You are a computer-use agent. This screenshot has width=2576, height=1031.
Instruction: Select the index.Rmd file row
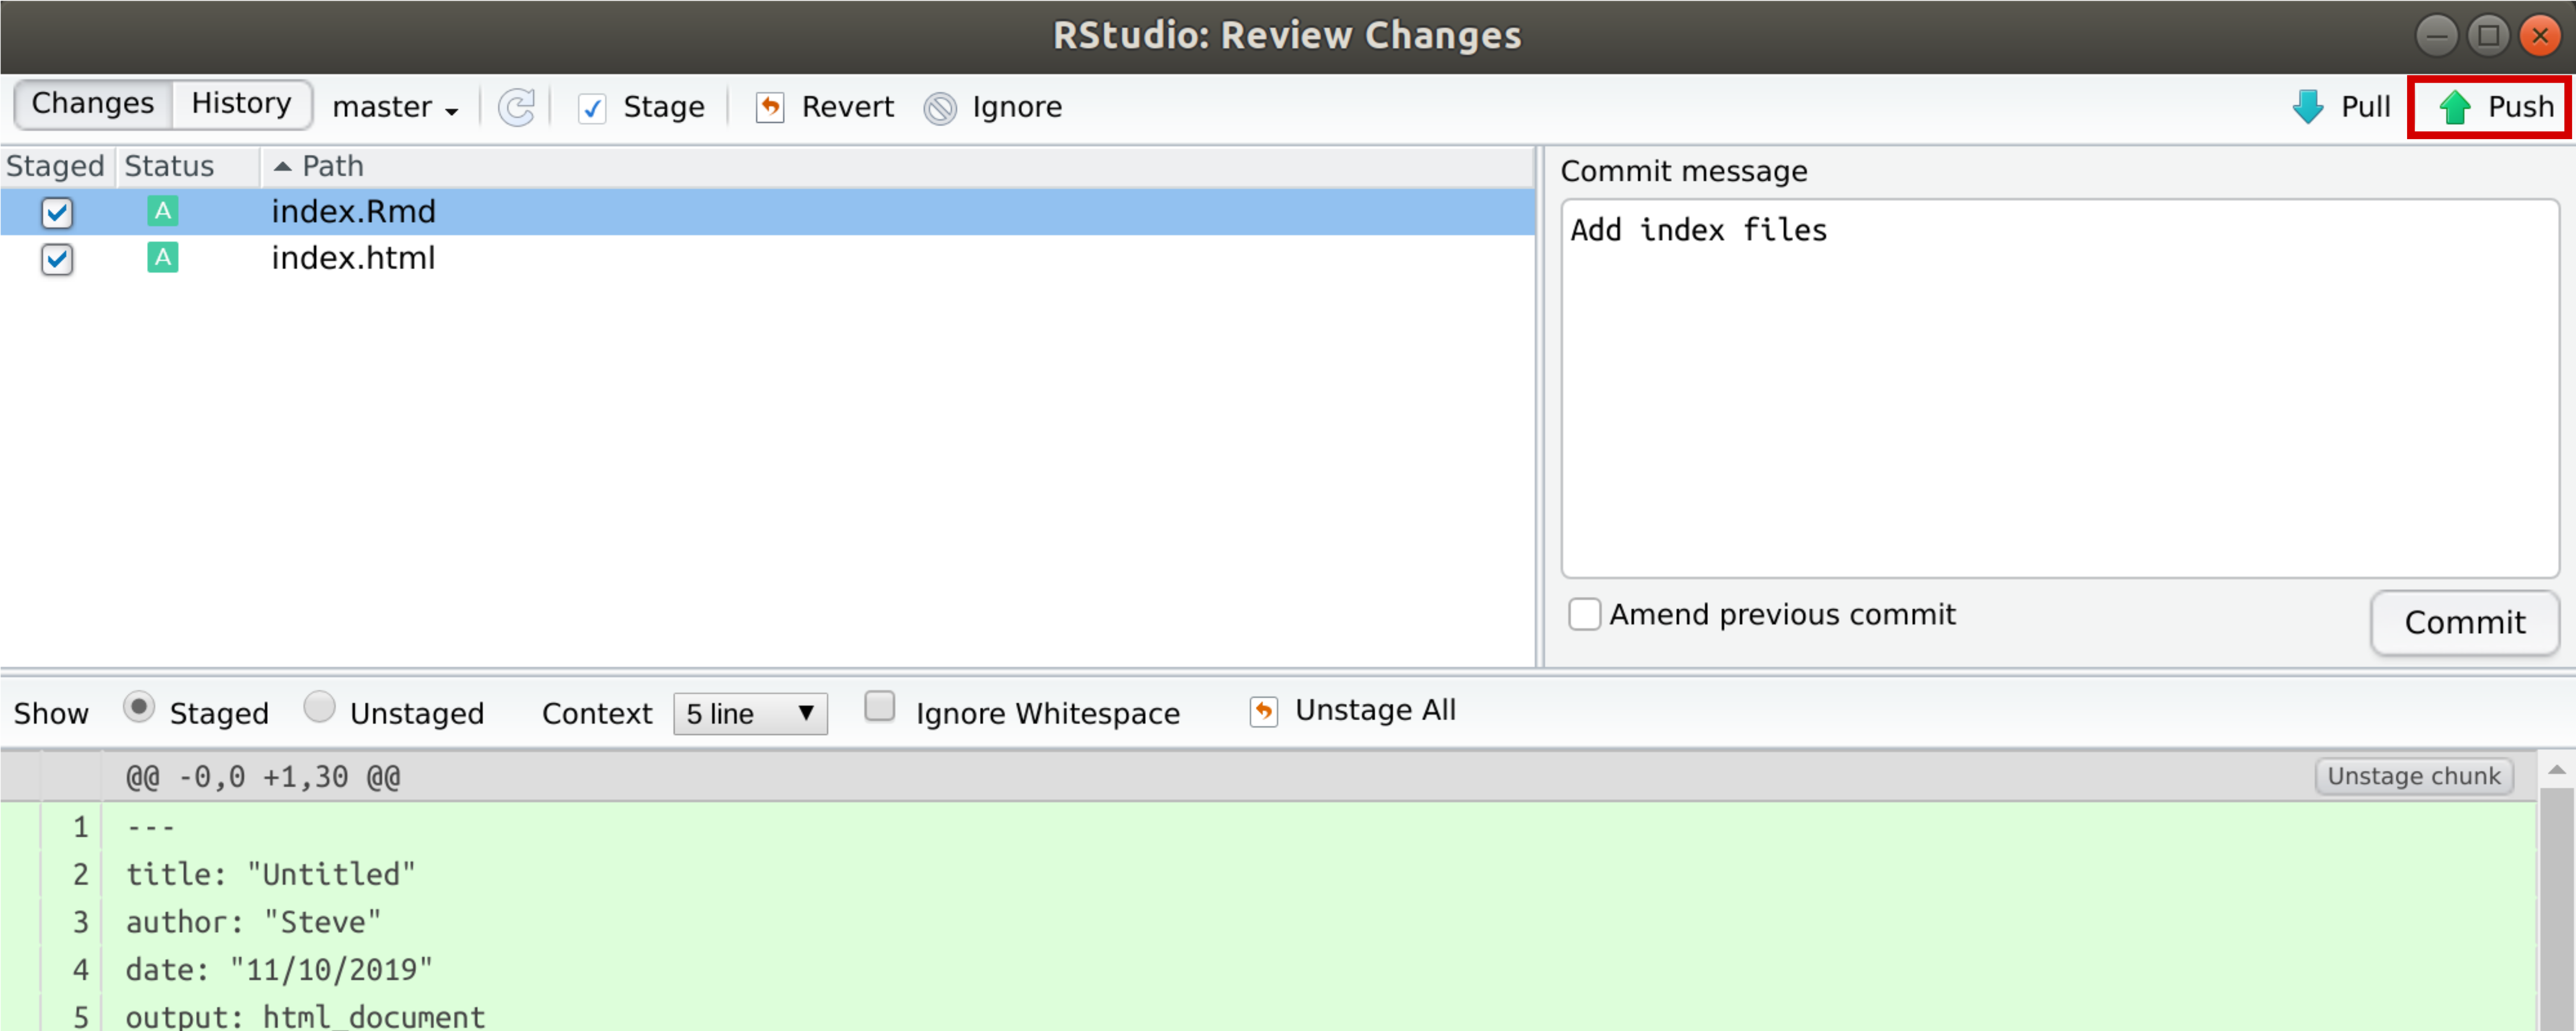pos(767,212)
